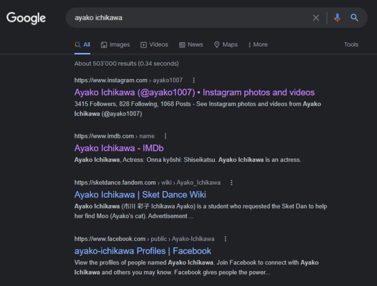Open the Tools filter options
The image size is (377, 286).
(x=351, y=45)
